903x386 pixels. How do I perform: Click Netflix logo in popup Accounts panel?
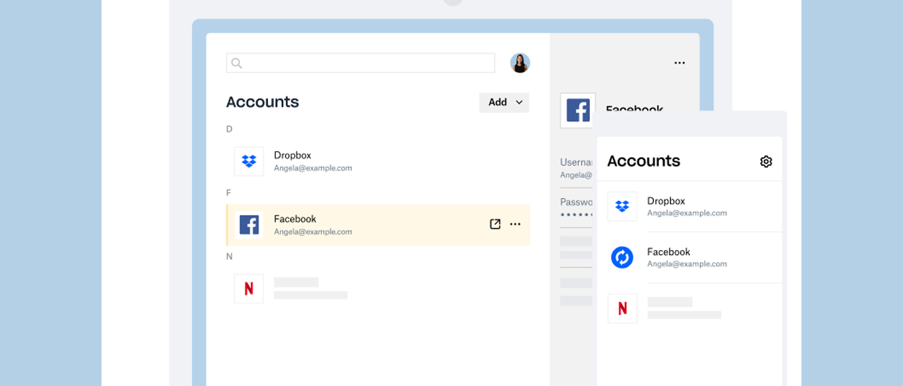pos(622,309)
